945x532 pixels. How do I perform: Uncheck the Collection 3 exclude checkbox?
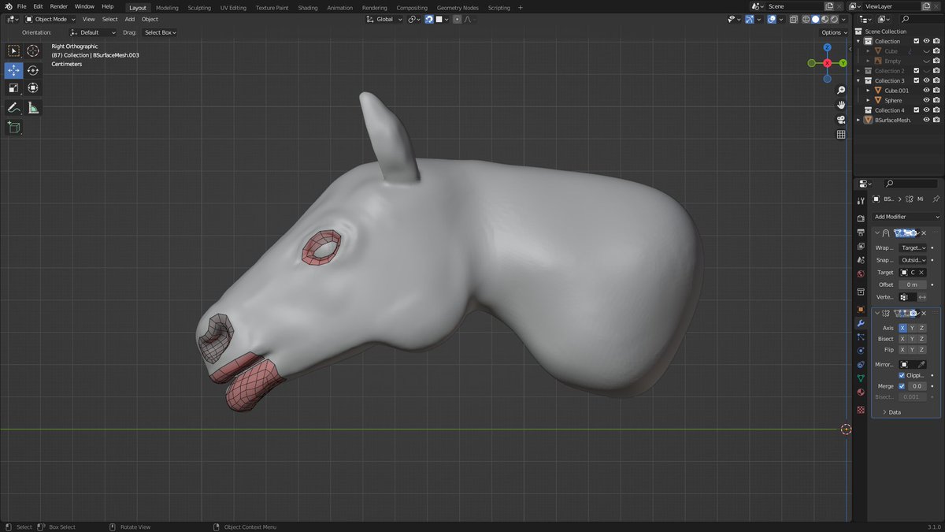(x=916, y=80)
